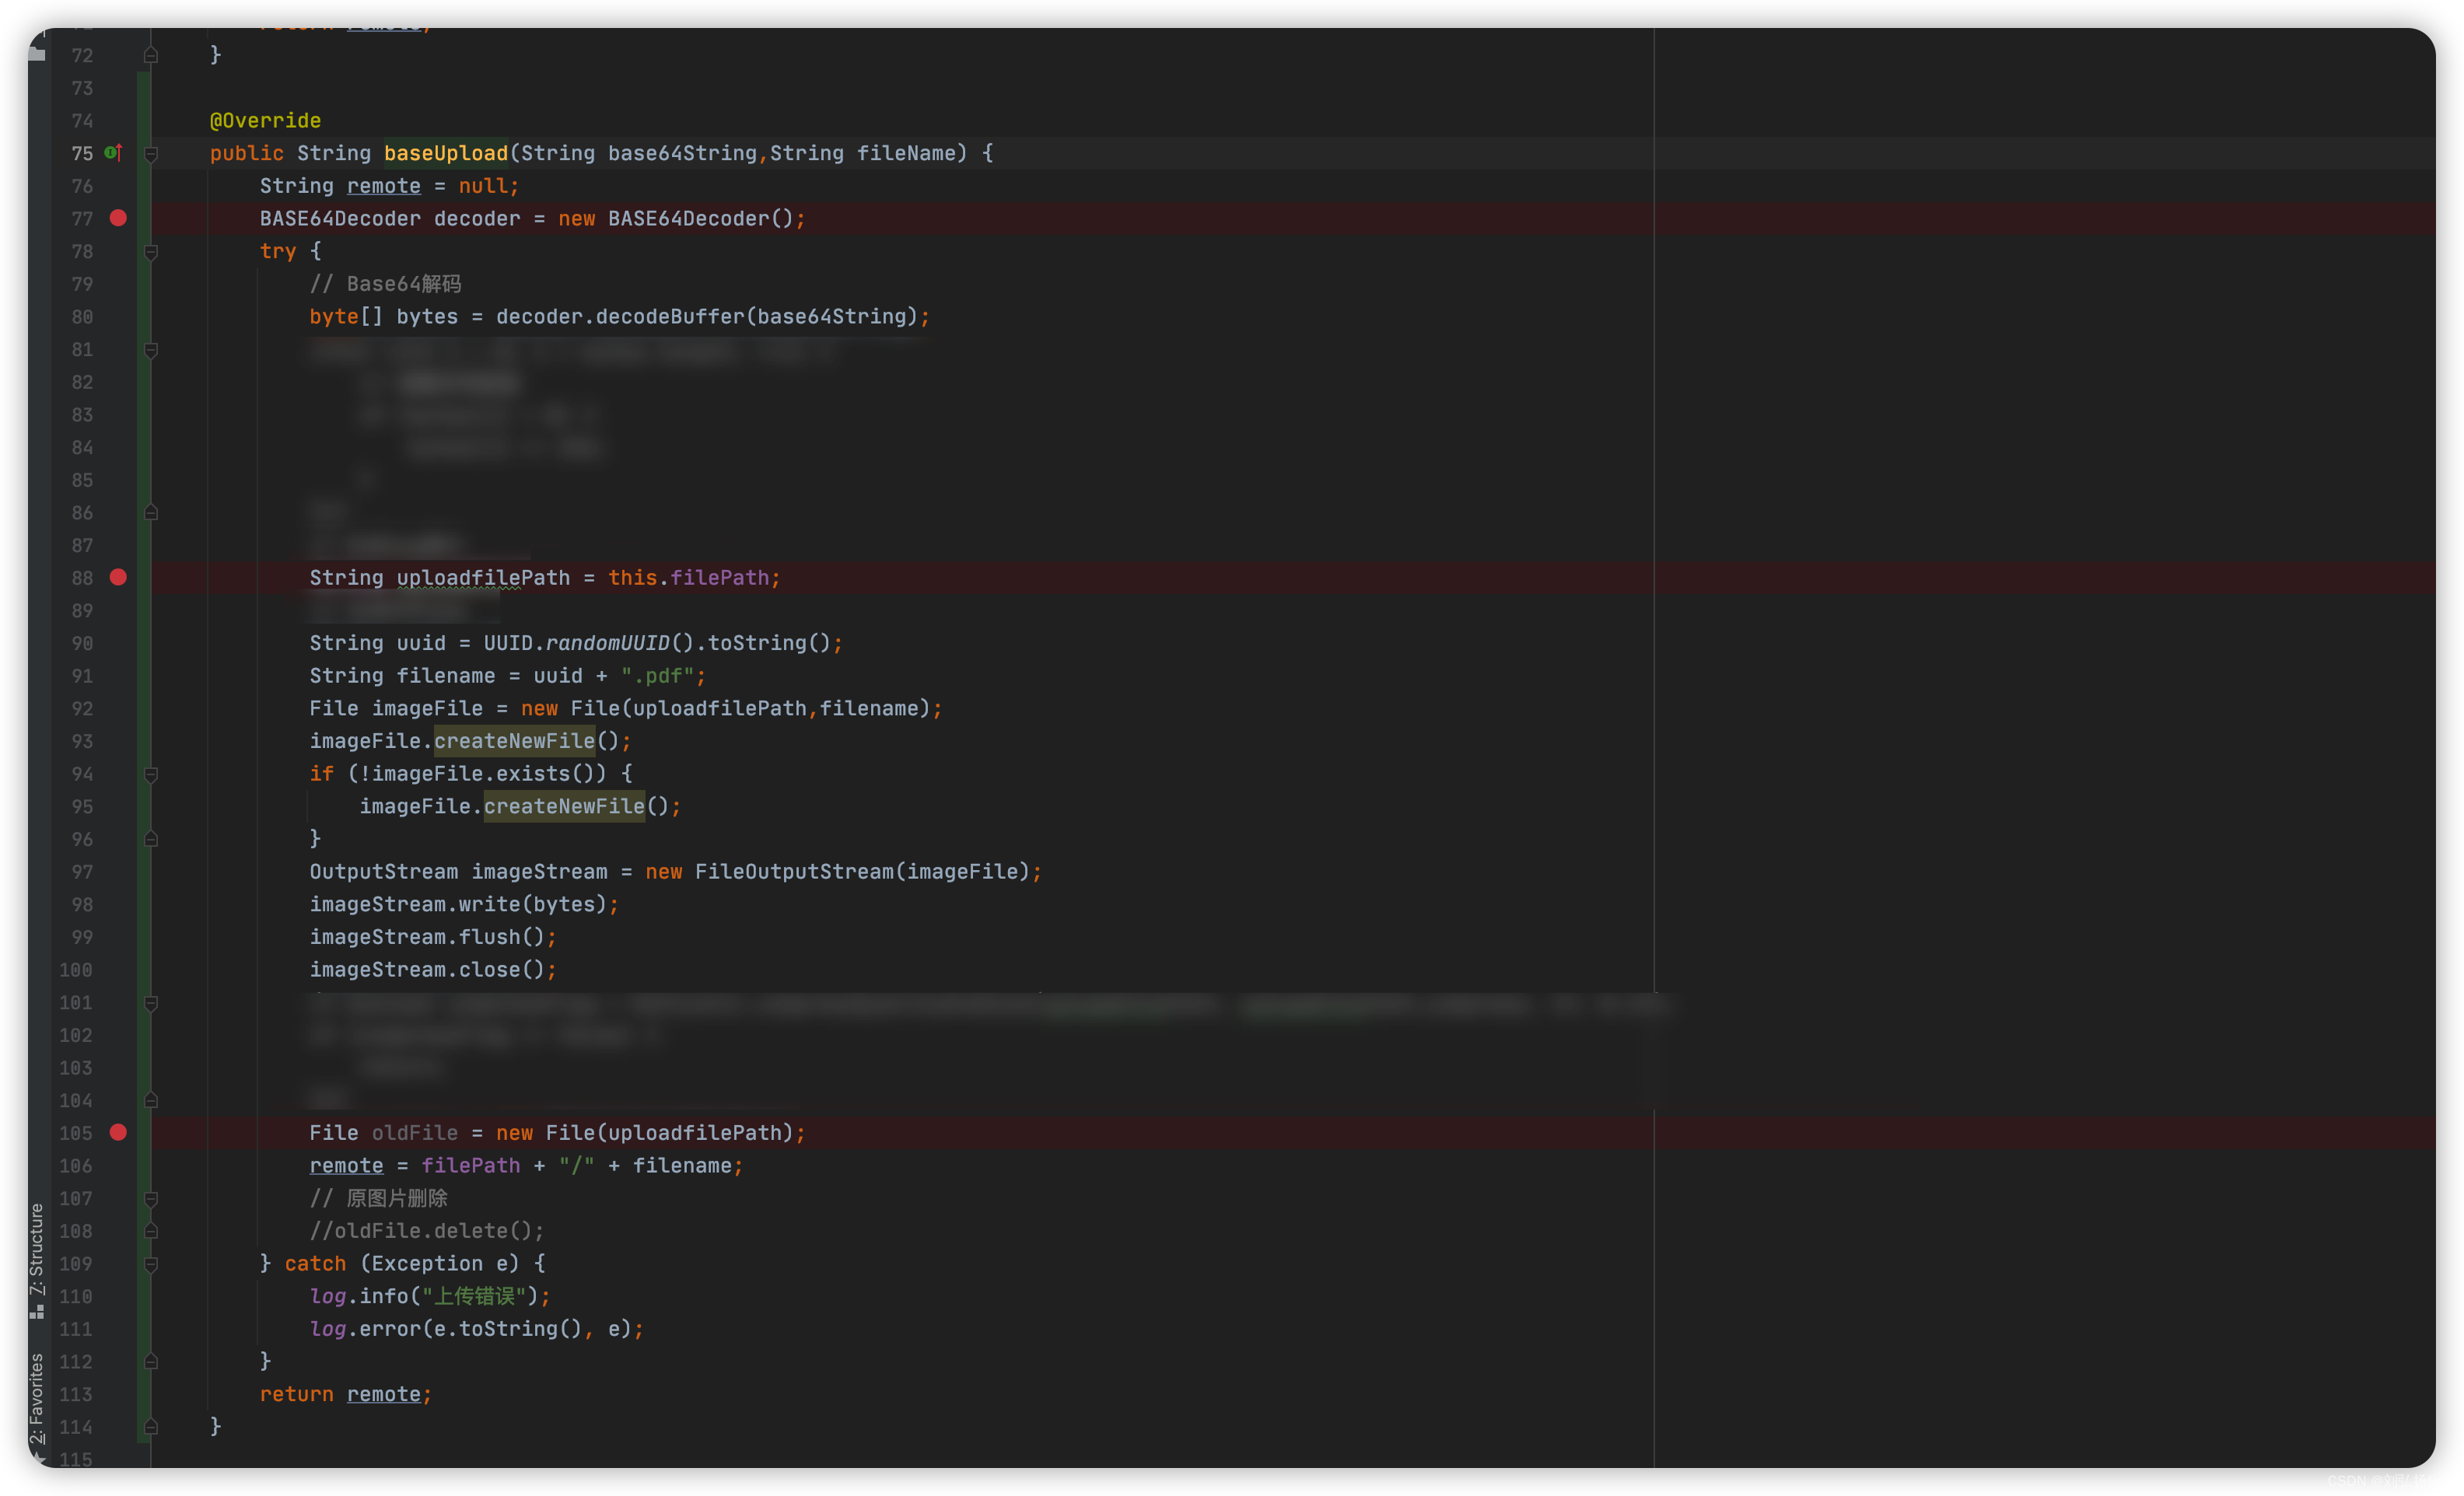Fold the try block at line 78

[x=151, y=252]
